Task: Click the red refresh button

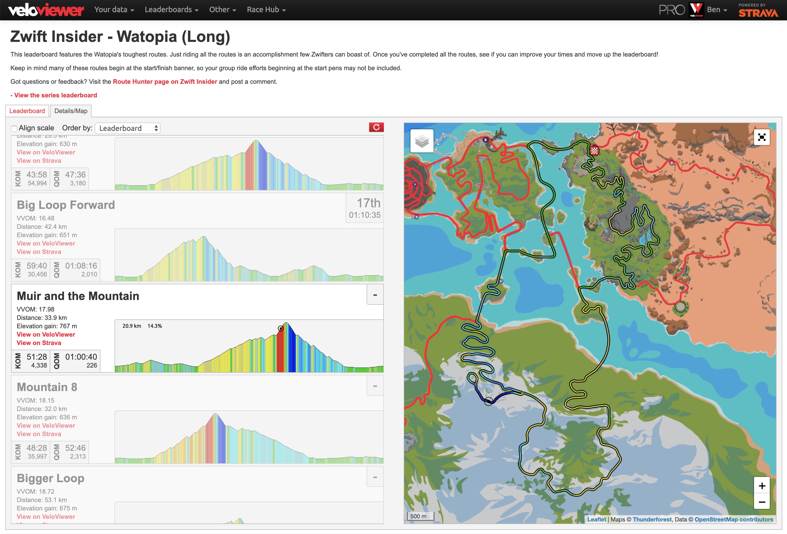Action: click(x=376, y=127)
